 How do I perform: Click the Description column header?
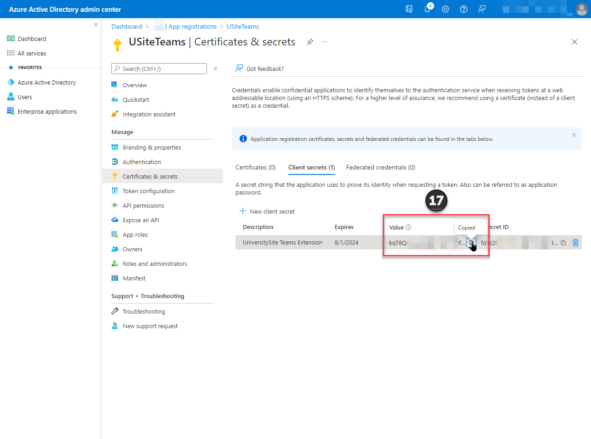point(258,227)
